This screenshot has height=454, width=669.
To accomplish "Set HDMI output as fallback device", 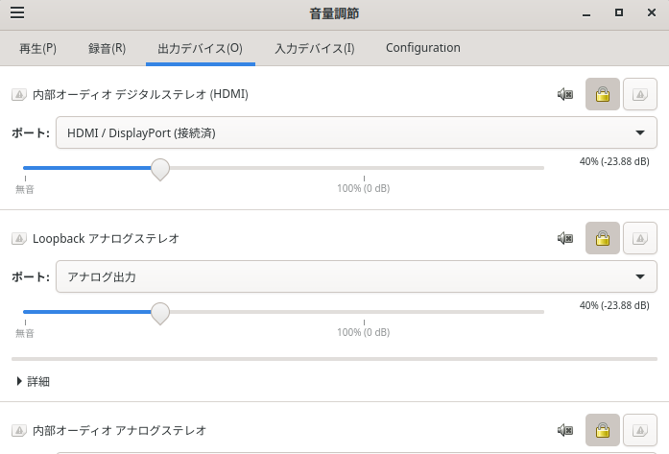I will 640,94.
